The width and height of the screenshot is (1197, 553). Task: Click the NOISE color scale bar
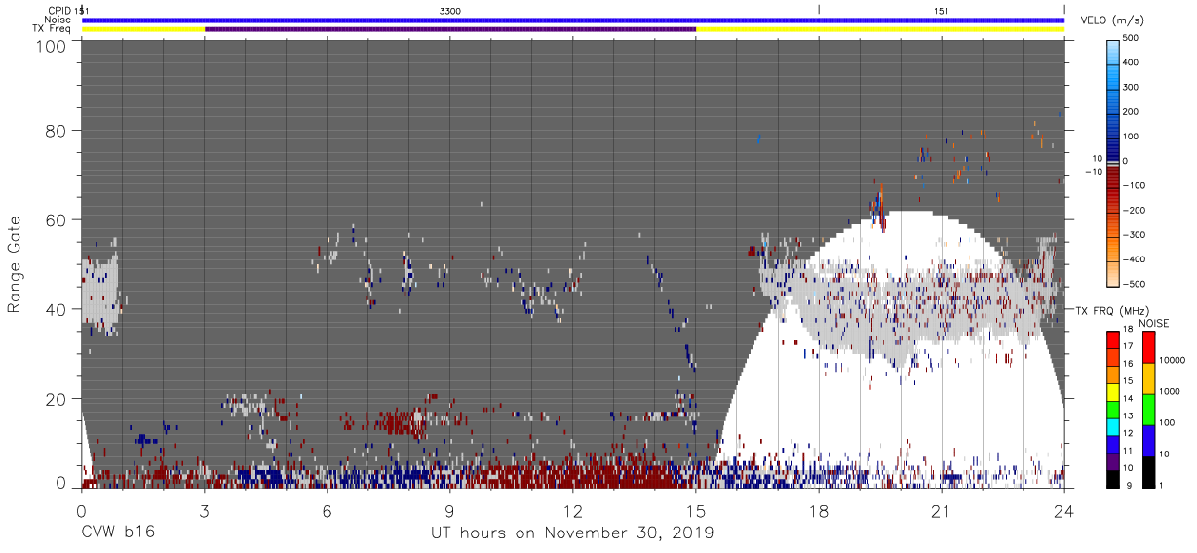pyautogui.click(x=1148, y=410)
